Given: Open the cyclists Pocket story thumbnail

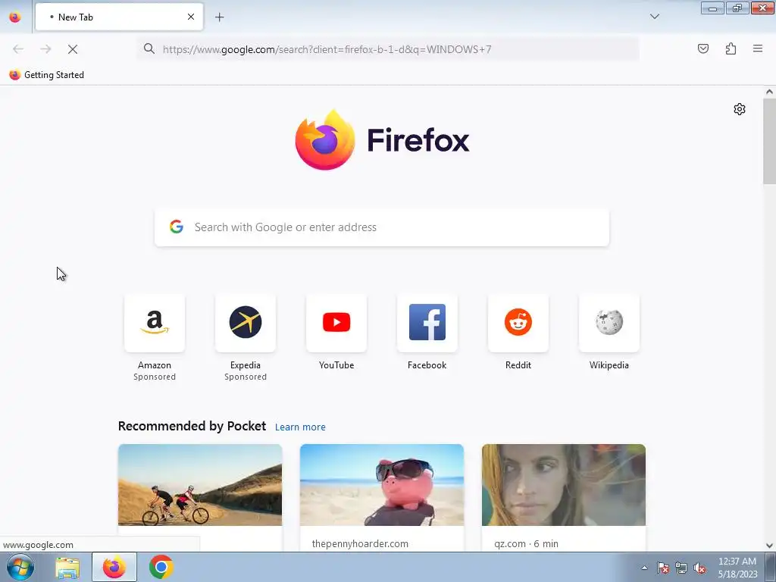Looking at the screenshot, I should click(x=200, y=485).
